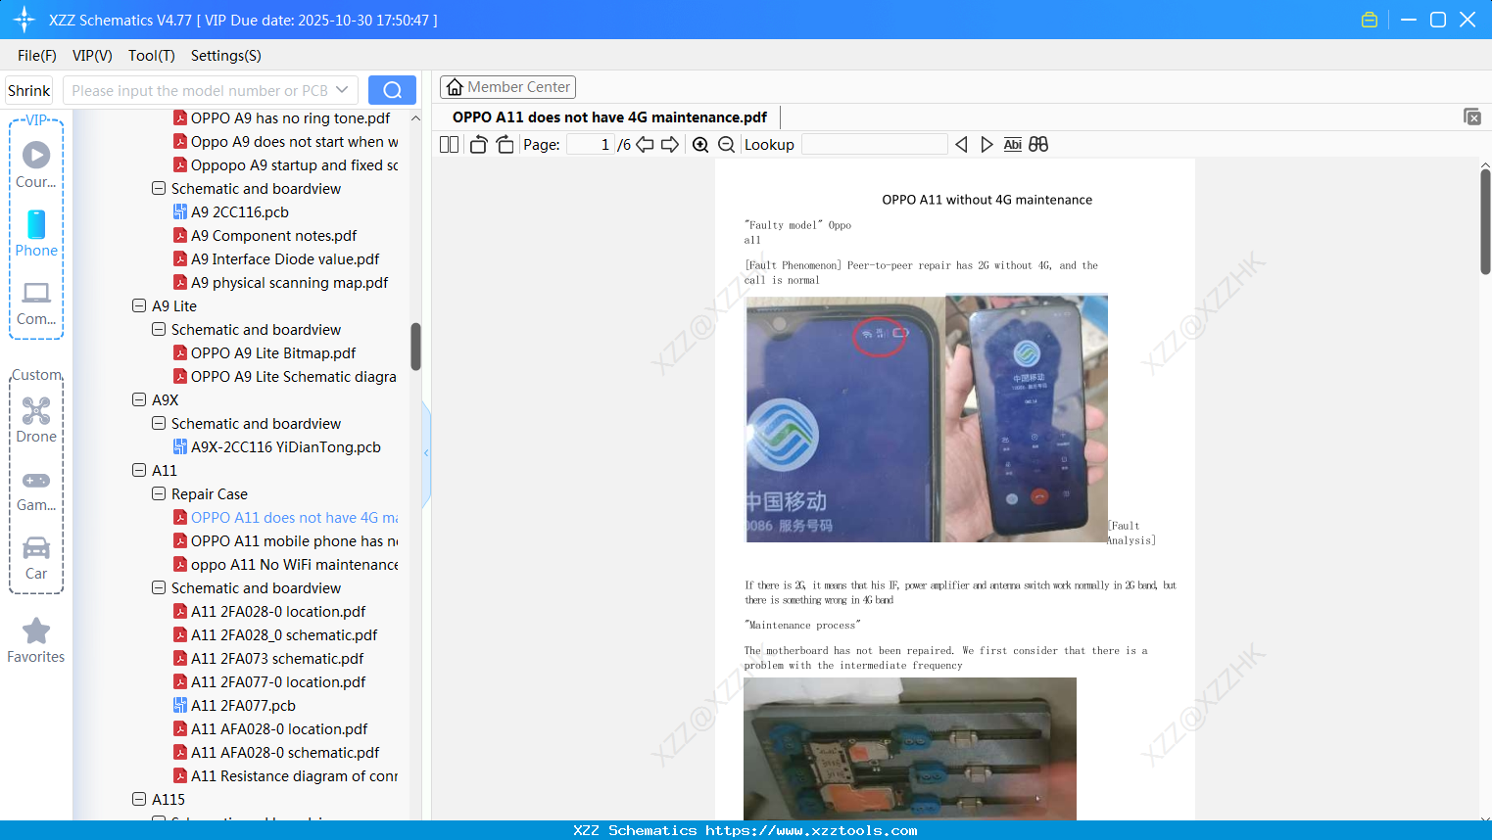The width and height of the screenshot is (1492, 840).
Task: Click the Page number input box
Action: (x=591, y=145)
